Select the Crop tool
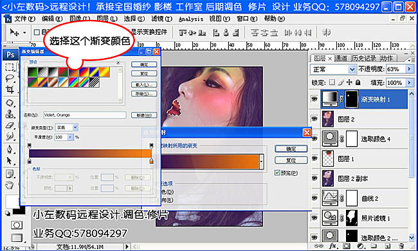Screen dimensions: 418x251 click(10, 89)
